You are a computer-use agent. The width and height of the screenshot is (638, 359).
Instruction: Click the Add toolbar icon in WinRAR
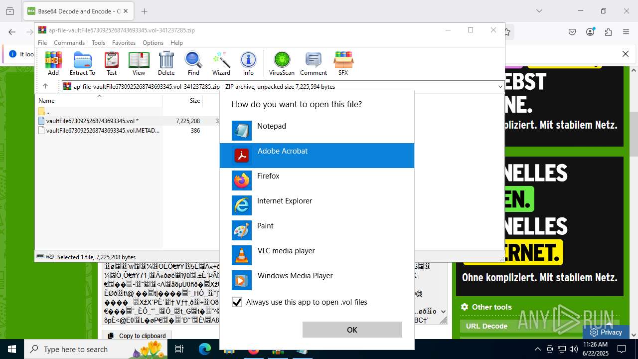click(x=53, y=63)
